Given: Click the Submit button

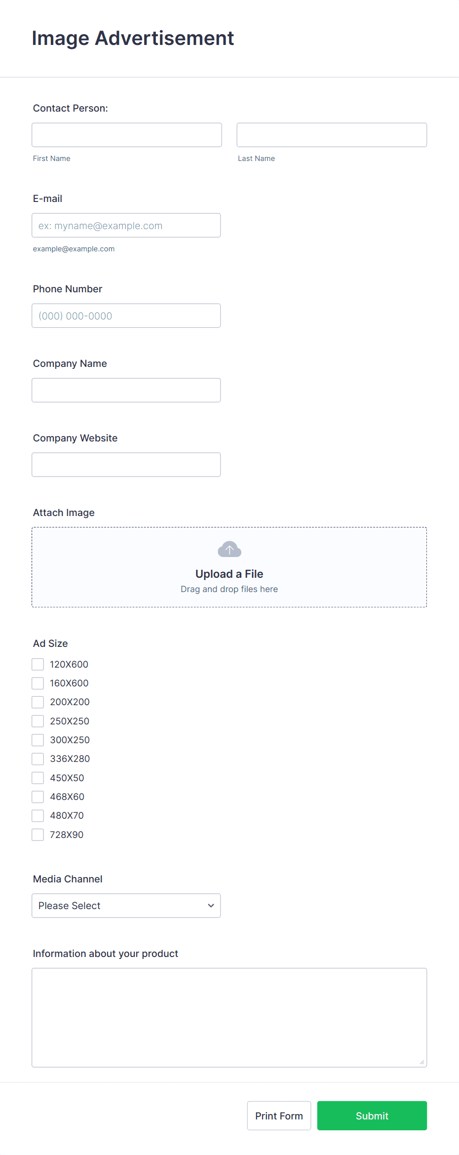Looking at the screenshot, I should tap(372, 1115).
